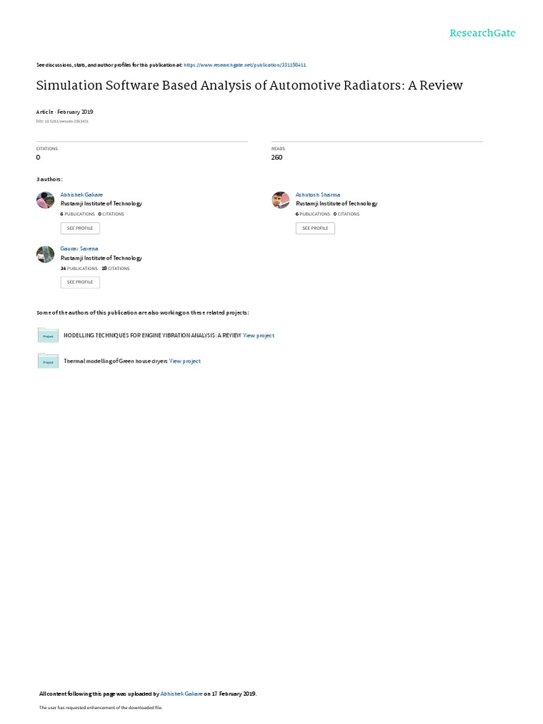The height and width of the screenshot is (724, 543).
Task: Click the uploader Abhishek Gakare link at bottom
Action: pyautogui.click(x=181, y=694)
